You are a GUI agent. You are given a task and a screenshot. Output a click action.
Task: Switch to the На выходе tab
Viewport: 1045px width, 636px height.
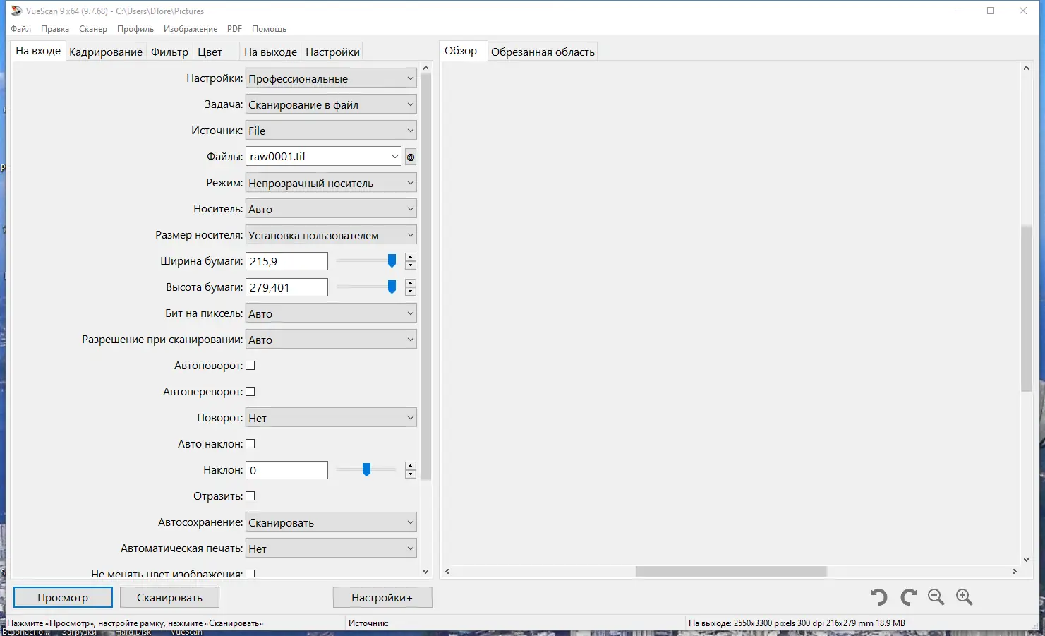click(x=270, y=52)
